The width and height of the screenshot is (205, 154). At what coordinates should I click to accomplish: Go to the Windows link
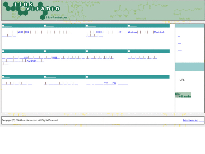132,32
